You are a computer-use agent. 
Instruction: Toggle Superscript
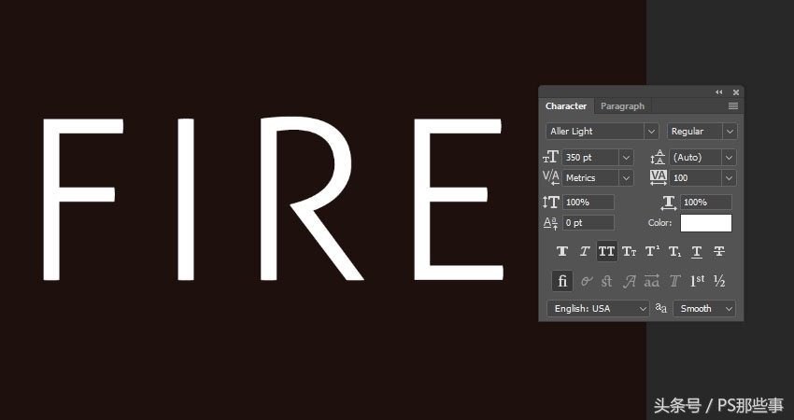tap(652, 251)
